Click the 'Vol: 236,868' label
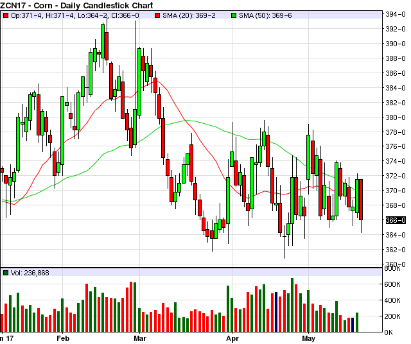Image resolution: width=411 pixels, height=344 pixels. click(x=30, y=273)
